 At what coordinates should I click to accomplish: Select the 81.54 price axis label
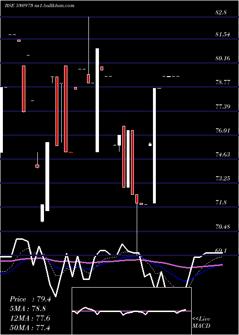point(223,34)
